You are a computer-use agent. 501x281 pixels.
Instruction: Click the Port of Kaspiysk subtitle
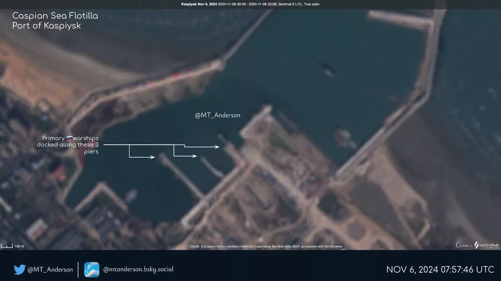click(47, 26)
